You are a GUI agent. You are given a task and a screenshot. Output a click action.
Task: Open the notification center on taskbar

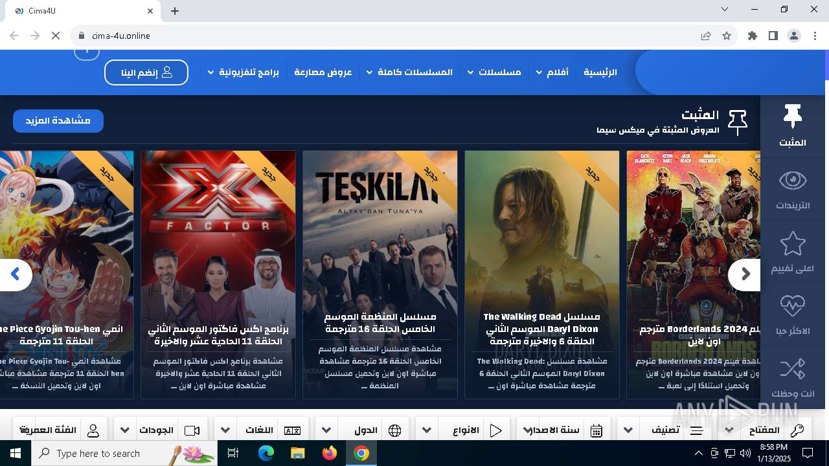point(808,453)
